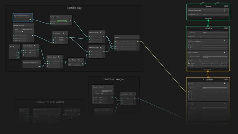Expand the Center property in Position block
238x134 pixels.
[189, 63]
